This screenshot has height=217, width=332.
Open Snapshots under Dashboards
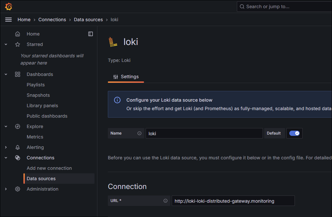point(38,95)
